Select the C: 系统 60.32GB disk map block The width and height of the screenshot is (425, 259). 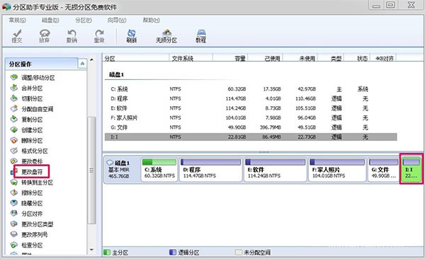coord(159,170)
